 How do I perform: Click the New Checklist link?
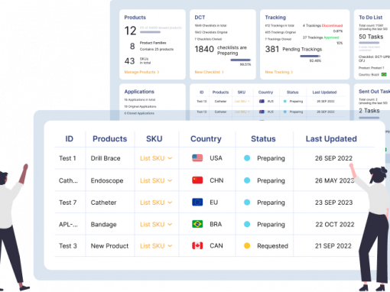[209, 72]
